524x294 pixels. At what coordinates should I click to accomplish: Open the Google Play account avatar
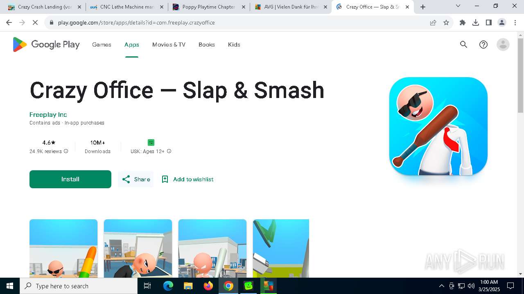pyautogui.click(x=503, y=45)
